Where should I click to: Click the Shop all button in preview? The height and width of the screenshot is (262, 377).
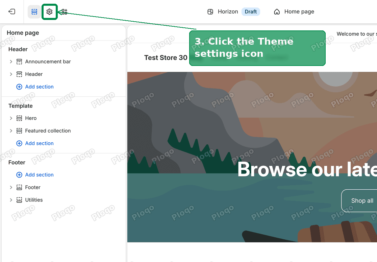point(359,201)
